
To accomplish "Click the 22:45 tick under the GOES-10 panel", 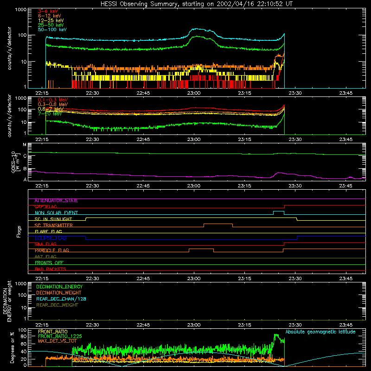I will click(143, 186).
